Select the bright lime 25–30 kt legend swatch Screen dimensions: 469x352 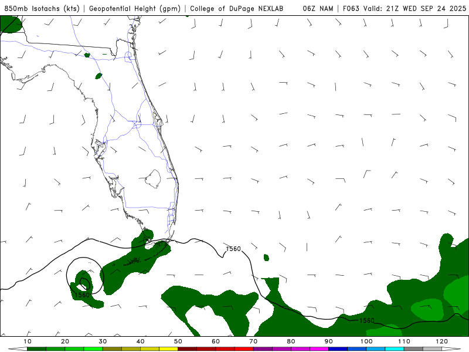click(93, 349)
